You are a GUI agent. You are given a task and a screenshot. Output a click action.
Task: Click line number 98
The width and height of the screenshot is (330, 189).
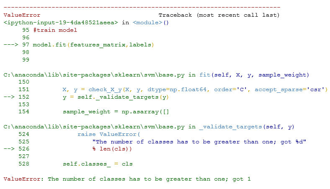point(26,52)
